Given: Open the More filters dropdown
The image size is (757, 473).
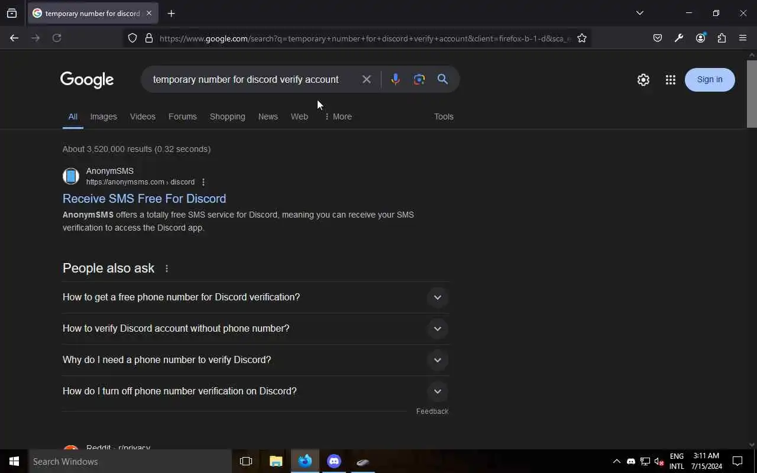Looking at the screenshot, I should pos(338,116).
